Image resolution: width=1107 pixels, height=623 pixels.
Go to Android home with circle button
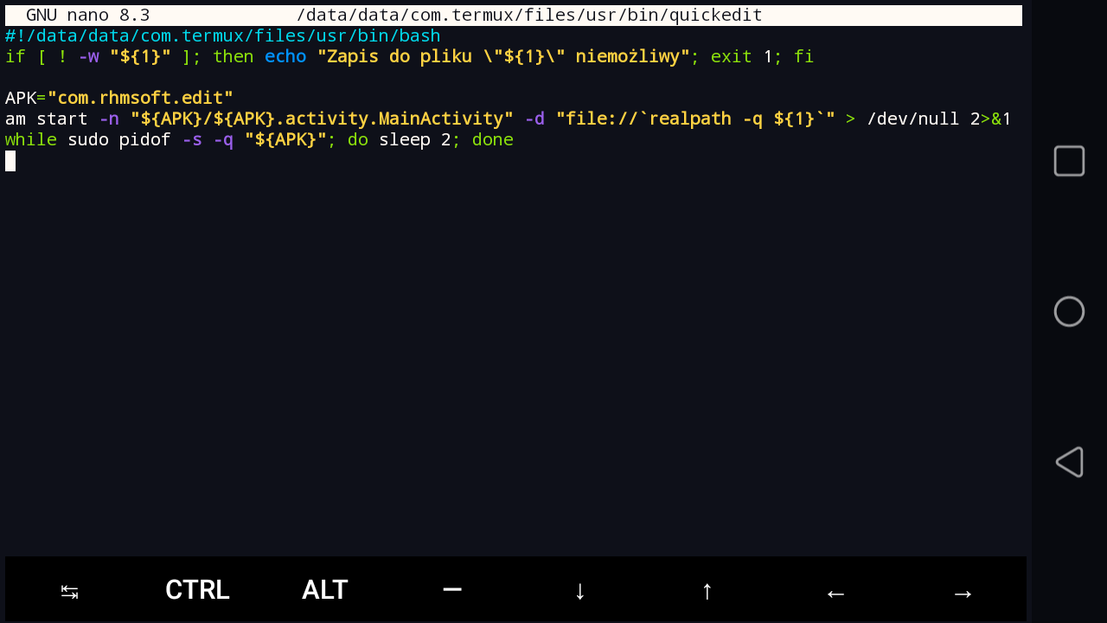click(1069, 311)
